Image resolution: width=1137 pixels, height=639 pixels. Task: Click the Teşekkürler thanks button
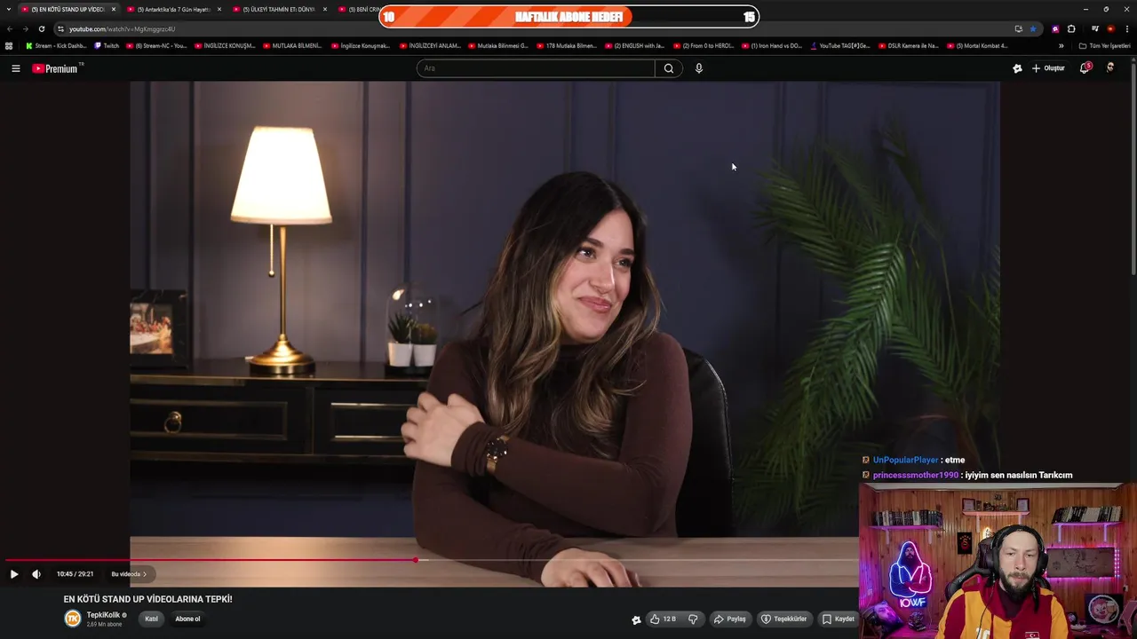click(784, 619)
